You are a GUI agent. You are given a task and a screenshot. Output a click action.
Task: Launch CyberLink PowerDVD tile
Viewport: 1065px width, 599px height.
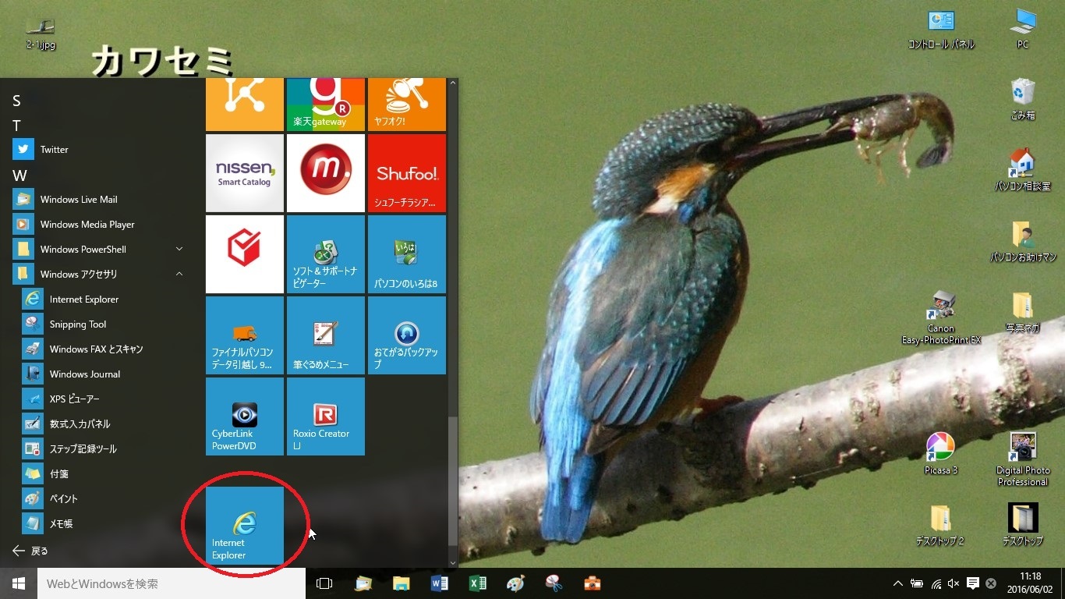click(245, 416)
